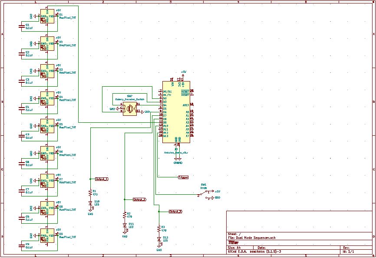Image resolution: width=376 pixels, height=258 pixels.
Task: Select resistor R2 zigzag symbol
Action: pos(125,215)
